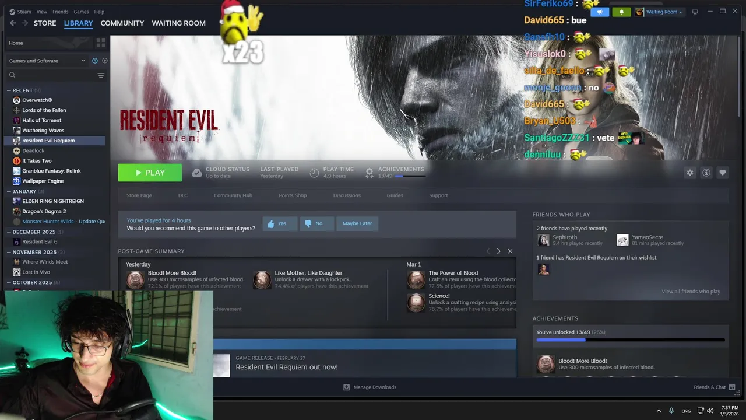
Task: Click The Power of Blood achievement icon
Action: 416,280
